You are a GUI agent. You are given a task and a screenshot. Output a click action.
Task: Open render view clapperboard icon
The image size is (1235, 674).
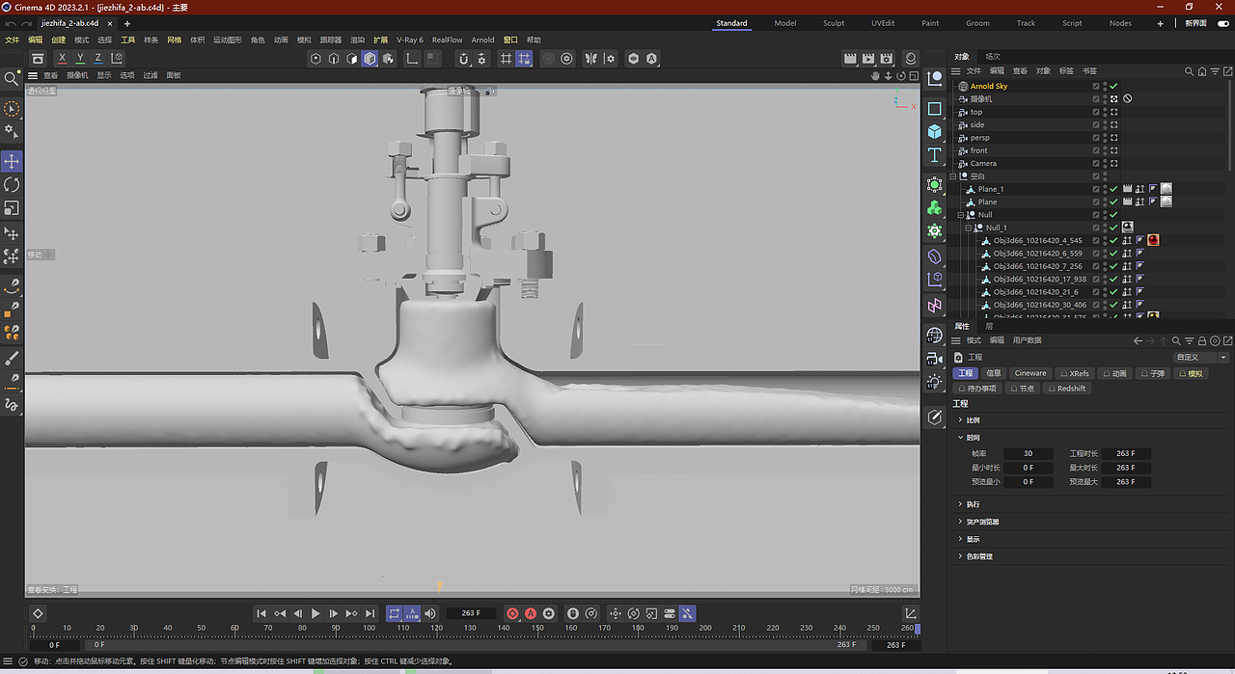point(850,59)
